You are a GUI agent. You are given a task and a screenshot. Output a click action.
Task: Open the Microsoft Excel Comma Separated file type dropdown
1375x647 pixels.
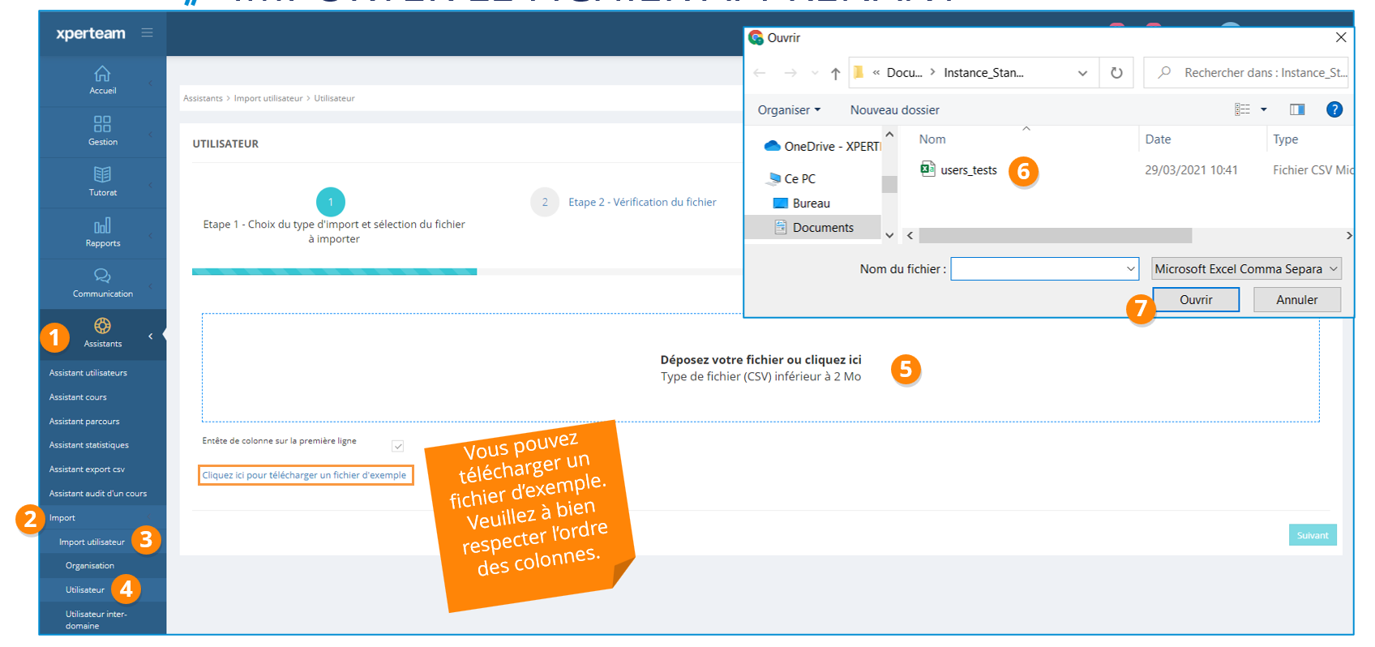[1245, 269]
